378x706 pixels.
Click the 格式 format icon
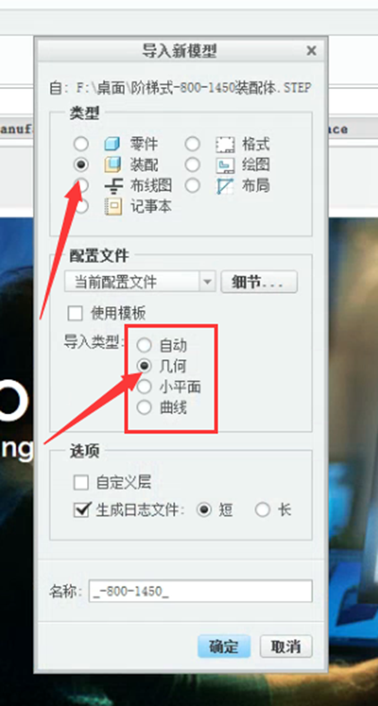click(x=225, y=144)
